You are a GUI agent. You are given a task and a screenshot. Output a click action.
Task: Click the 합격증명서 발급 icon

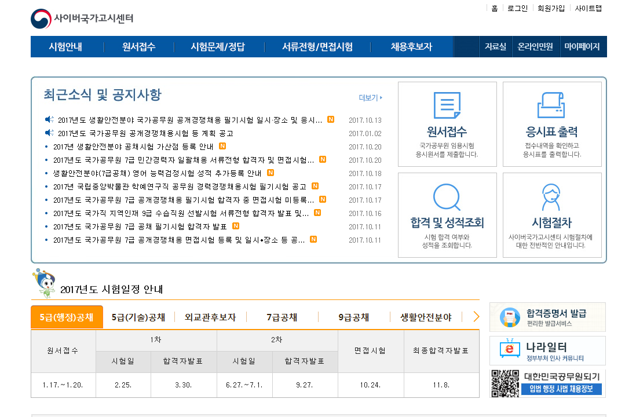510,317
